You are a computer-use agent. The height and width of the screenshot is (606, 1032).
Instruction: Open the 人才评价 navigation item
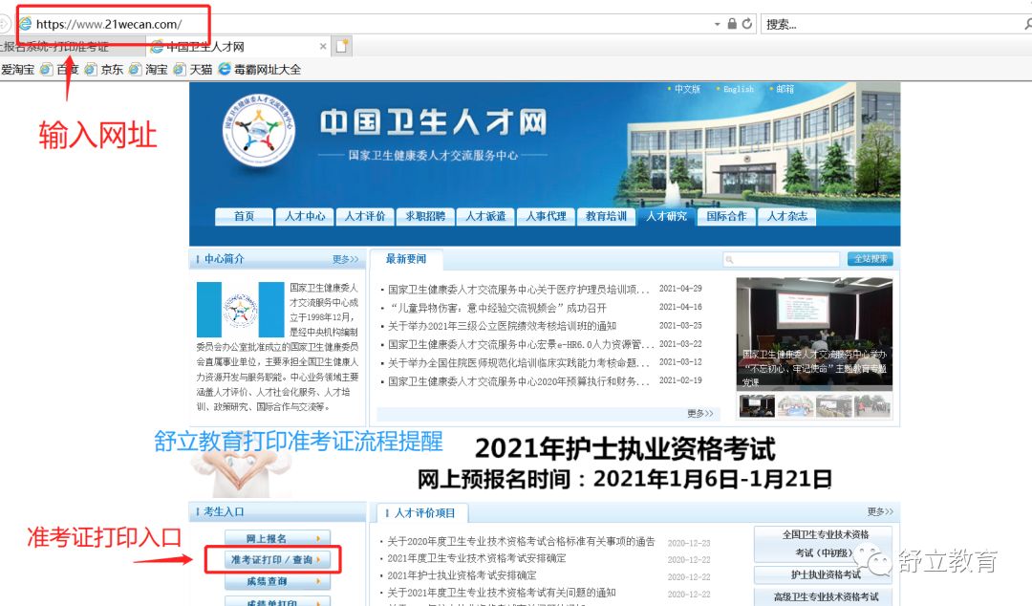365,217
